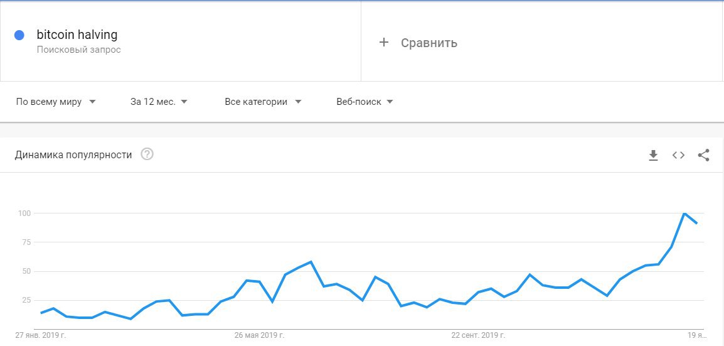Image resolution: width=724 pixels, height=346 pixels.
Task: Click the Динамика популярности heading
Action: pyautogui.click(x=73, y=154)
